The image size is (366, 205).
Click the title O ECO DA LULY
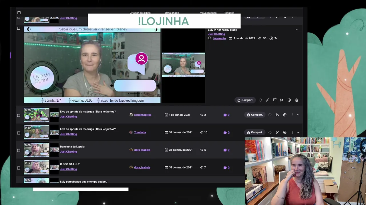click(70, 164)
